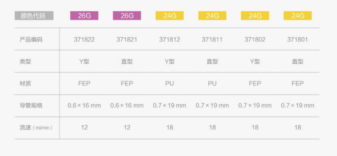Click the yellow 24G tag above 371812

pyautogui.click(x=170, y=16)
